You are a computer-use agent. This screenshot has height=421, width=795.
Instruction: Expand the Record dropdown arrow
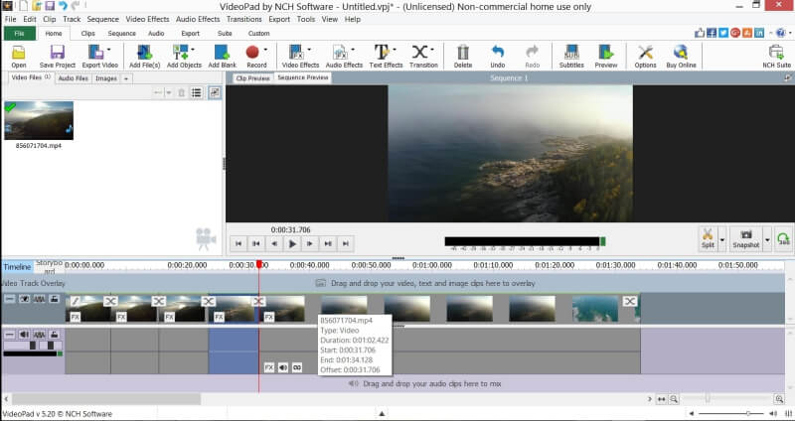[x=265, y=50]
